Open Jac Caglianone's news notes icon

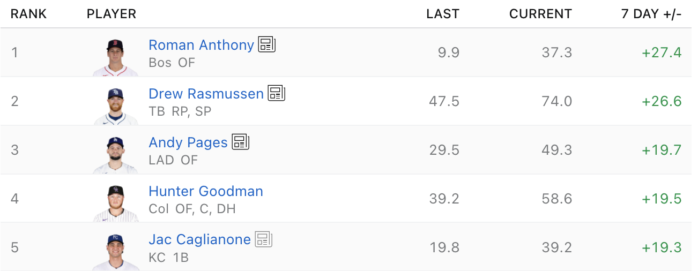point(264,239)
